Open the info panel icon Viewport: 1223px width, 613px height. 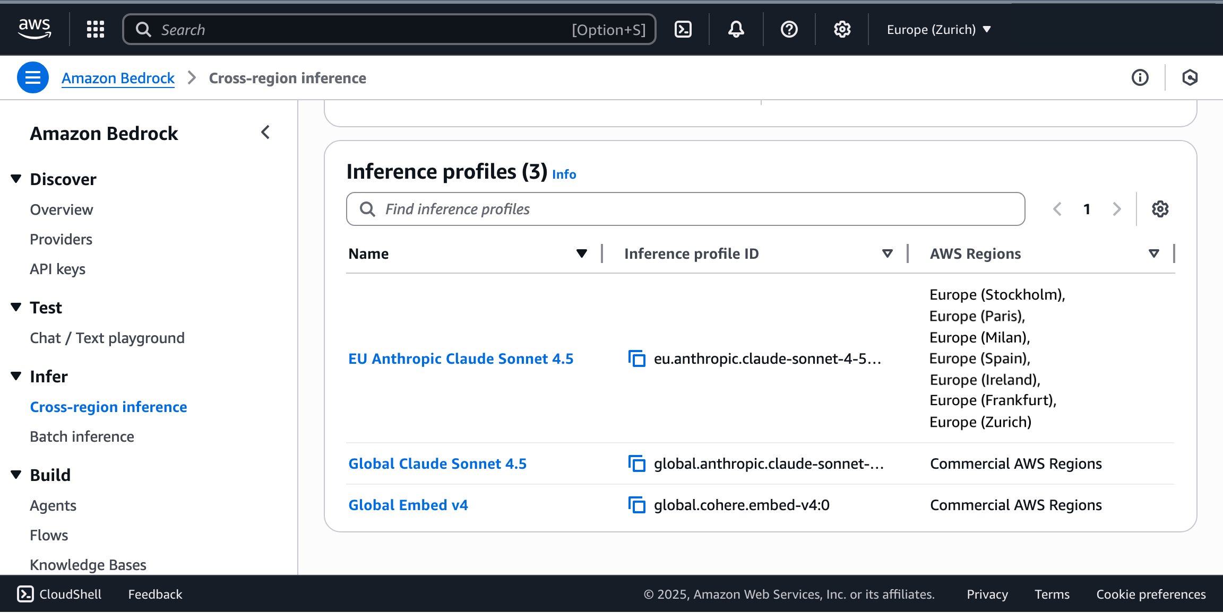click(1140, 78)
